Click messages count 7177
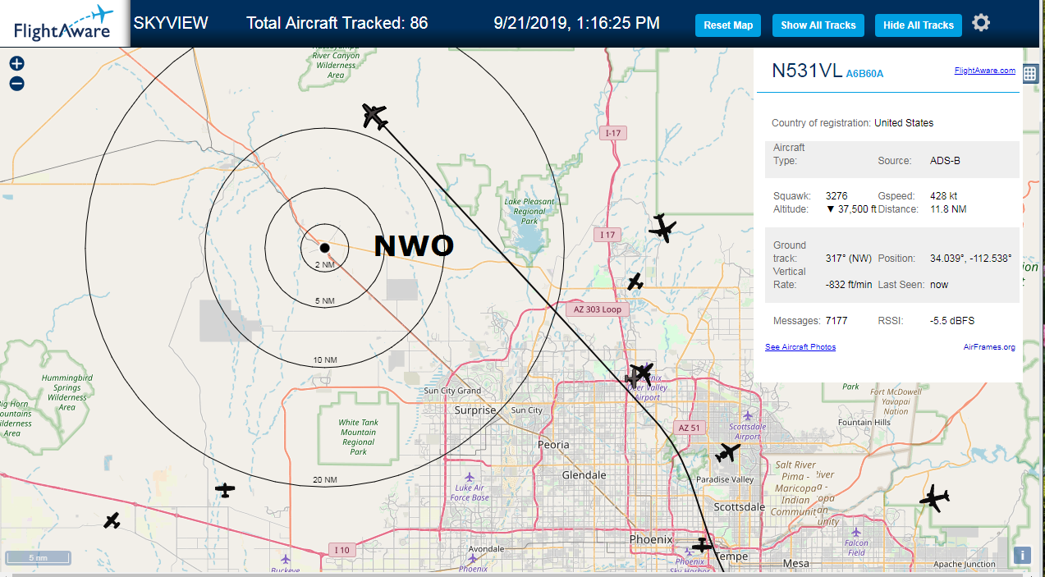The height and width of the screenshot is (577, 1045). [836, 321]
